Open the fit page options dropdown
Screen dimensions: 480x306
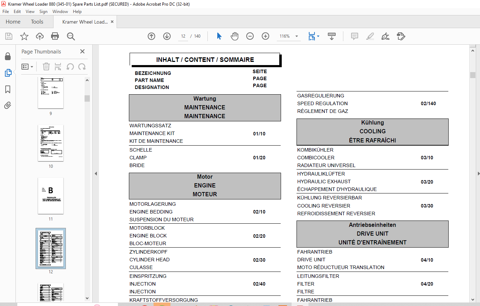coord(313,36)
